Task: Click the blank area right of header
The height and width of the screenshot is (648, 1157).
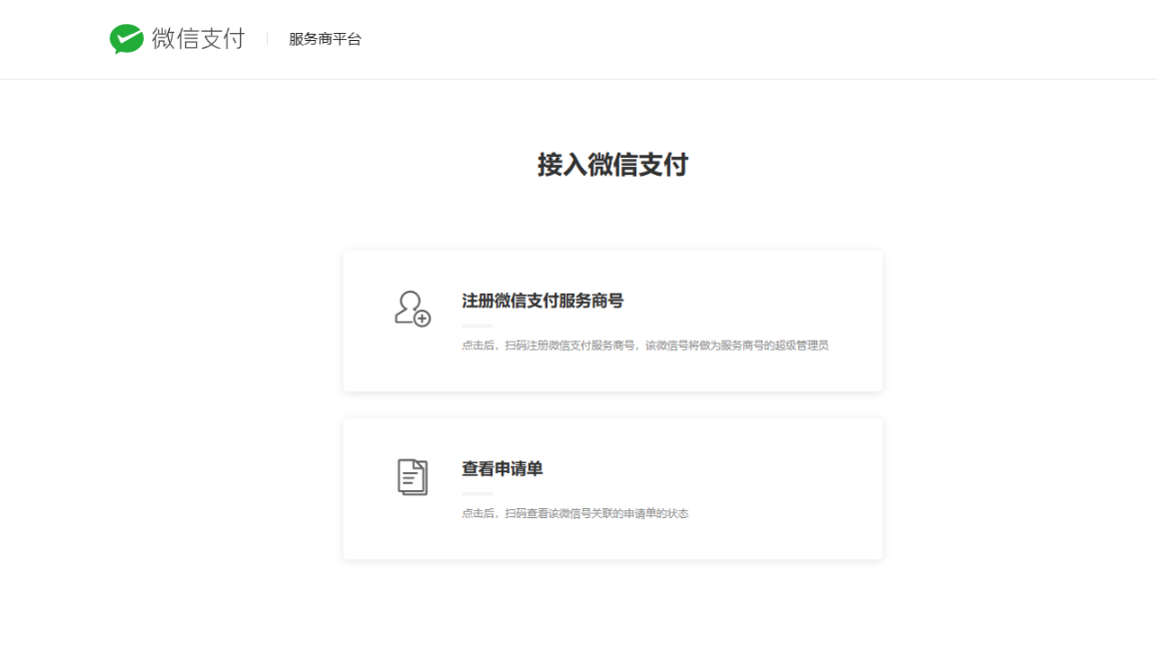Action: click(799, 40)
